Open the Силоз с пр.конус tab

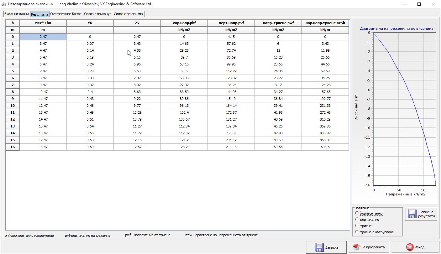click(97, 14)
